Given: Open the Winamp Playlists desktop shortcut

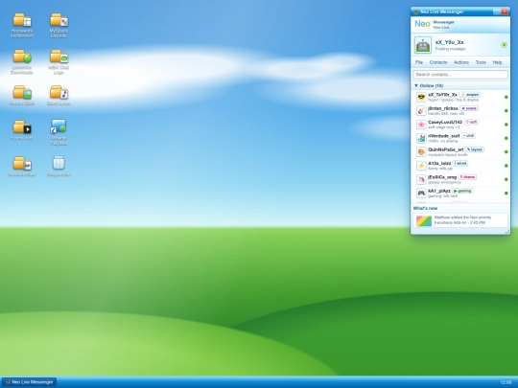Looking at the screenshot, I should (x=59, y=132).
